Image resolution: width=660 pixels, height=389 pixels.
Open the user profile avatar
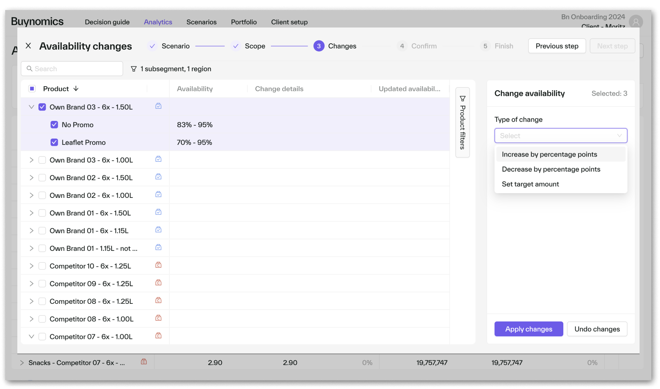636,22
